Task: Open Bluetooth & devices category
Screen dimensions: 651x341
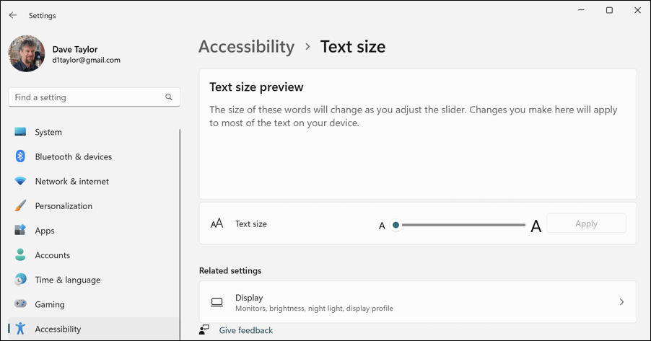Action: click(94, 156)
